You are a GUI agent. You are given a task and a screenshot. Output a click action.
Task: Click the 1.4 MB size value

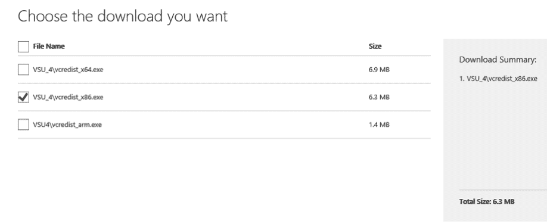pyautogui.click(x=379, y=125)
